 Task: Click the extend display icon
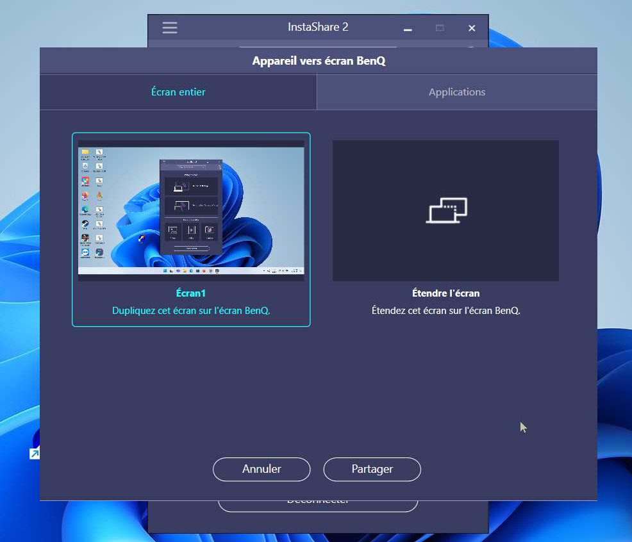447,210
